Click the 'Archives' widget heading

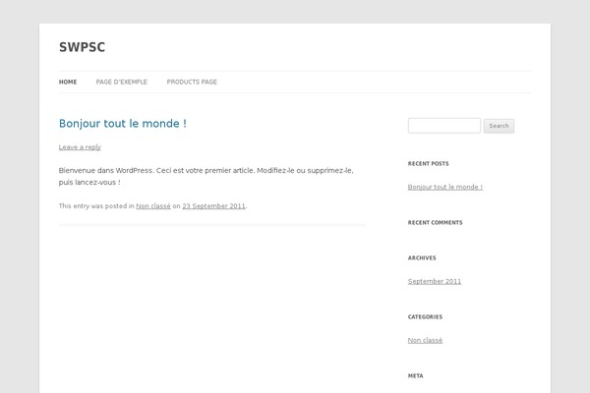coord(422,258)
